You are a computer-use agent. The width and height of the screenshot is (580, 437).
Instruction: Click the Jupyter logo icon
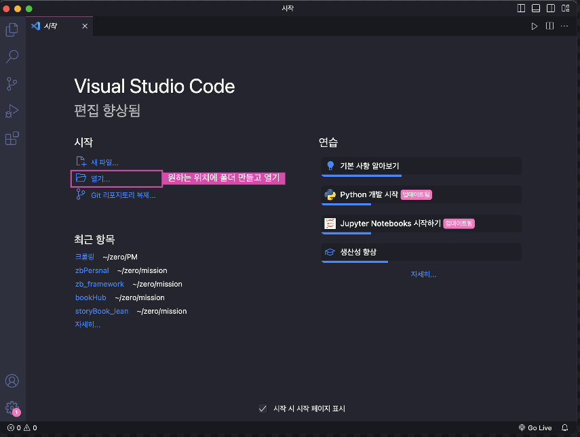[x=330, y=224]
